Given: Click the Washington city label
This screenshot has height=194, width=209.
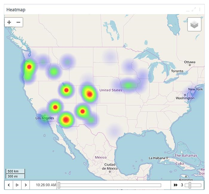Looking at the screenshot, I should click(185, 98).
